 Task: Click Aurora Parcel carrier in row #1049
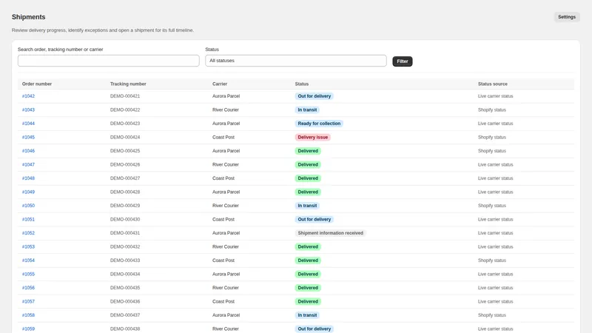tap(226, 192)
